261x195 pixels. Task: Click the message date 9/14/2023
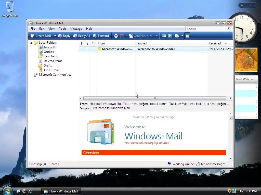tap(220, 49)
